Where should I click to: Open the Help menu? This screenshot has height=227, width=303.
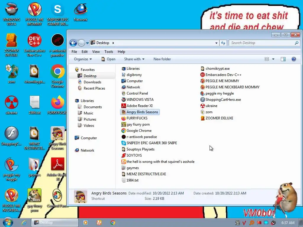tap(121, 52)
